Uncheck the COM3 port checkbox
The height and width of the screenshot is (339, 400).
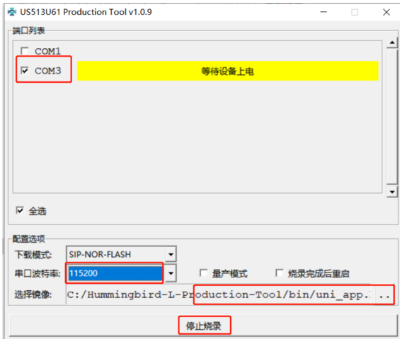25,70
